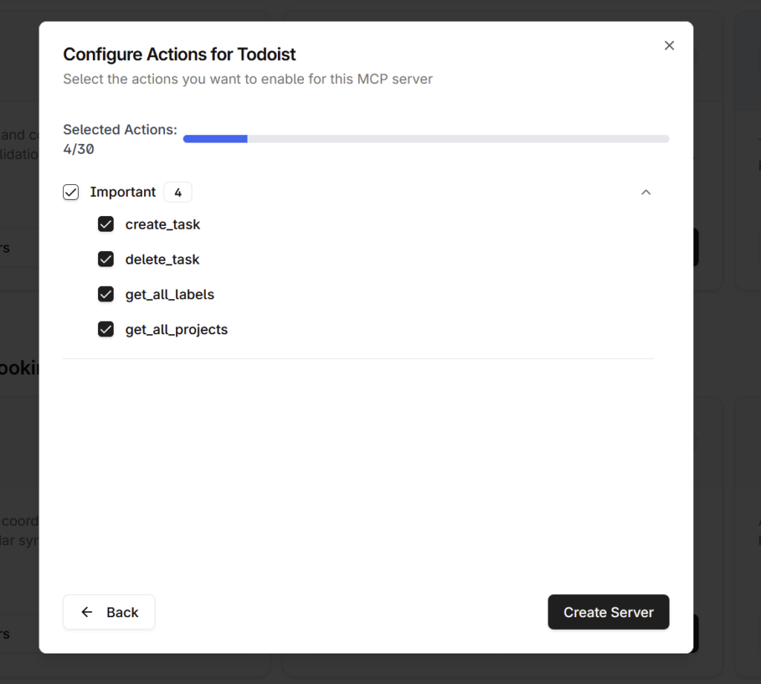
Task: Uncheck the get_all_labels action
Action: (106, 294)
